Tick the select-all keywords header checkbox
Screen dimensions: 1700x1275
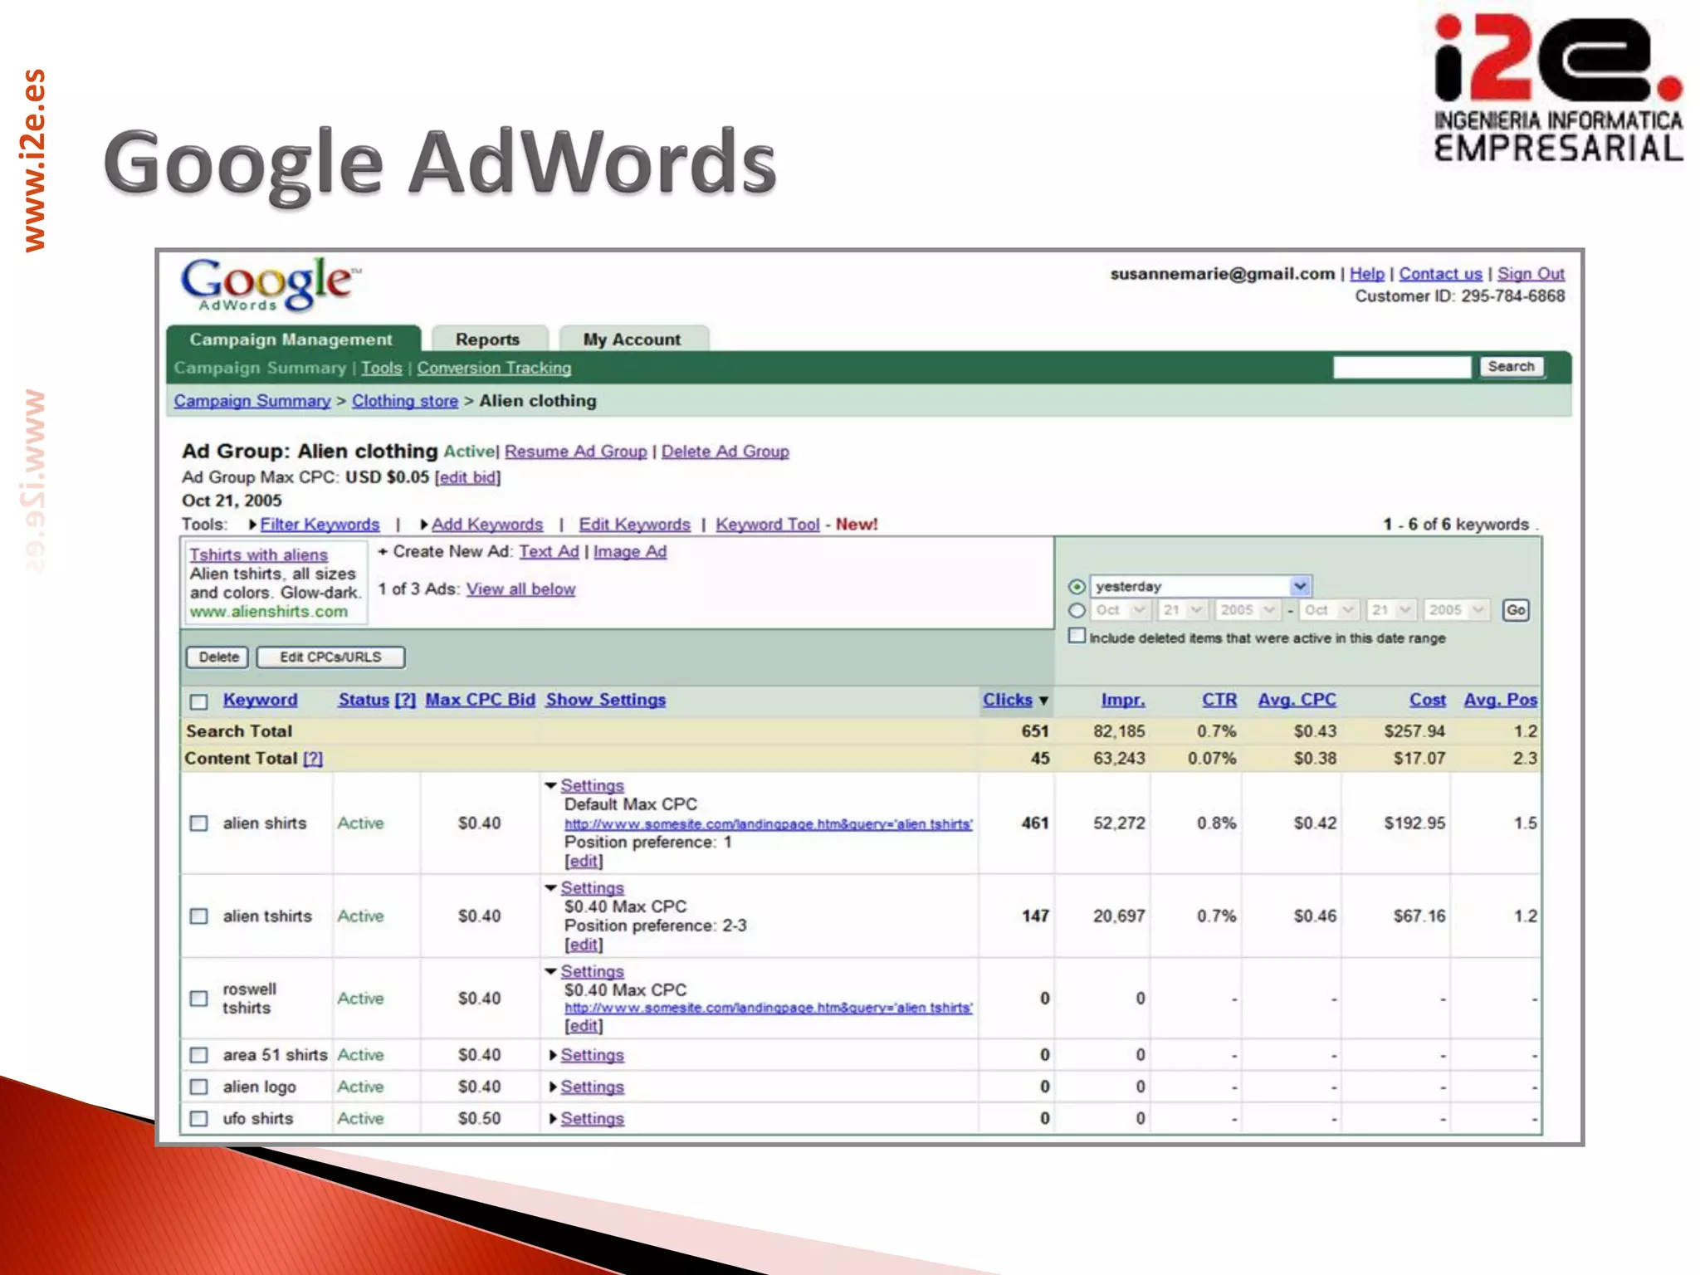pos(198,702)
